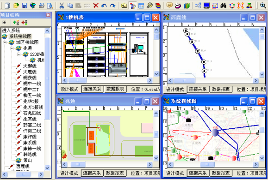268x180 pixels.
Task: Click the Print toolbar icon
Action: [42, 6]
